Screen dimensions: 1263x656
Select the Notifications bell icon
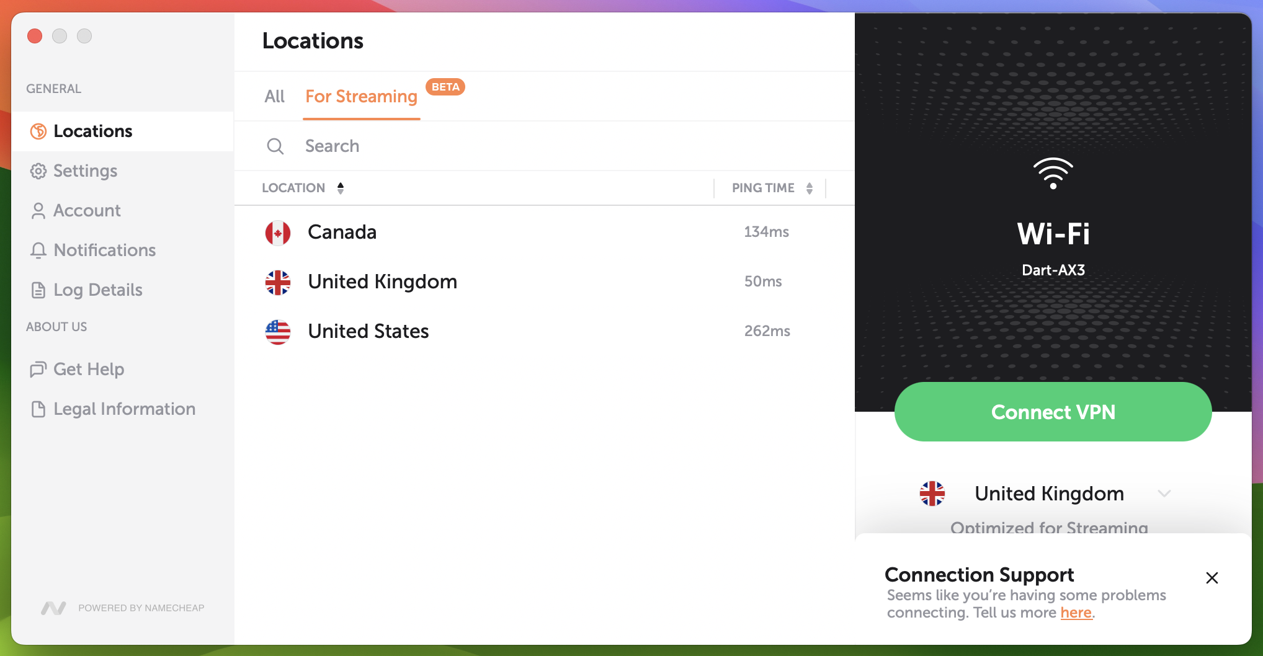point(38,250)
